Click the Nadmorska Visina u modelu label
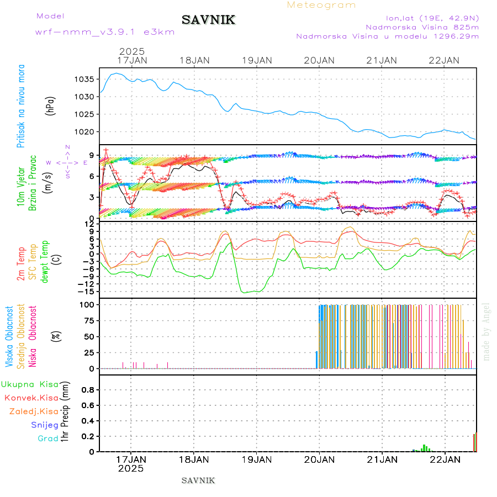The image size is (497, 497). pyautogui.click(x=387, y=36)
